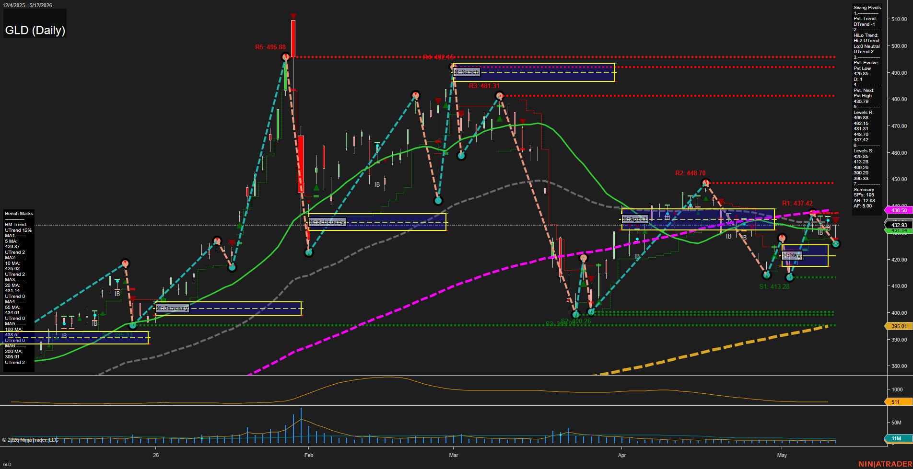This screenshot has height=469, width=913.
Task: Click the pivot low circle above S1 label
Action: 766,275
